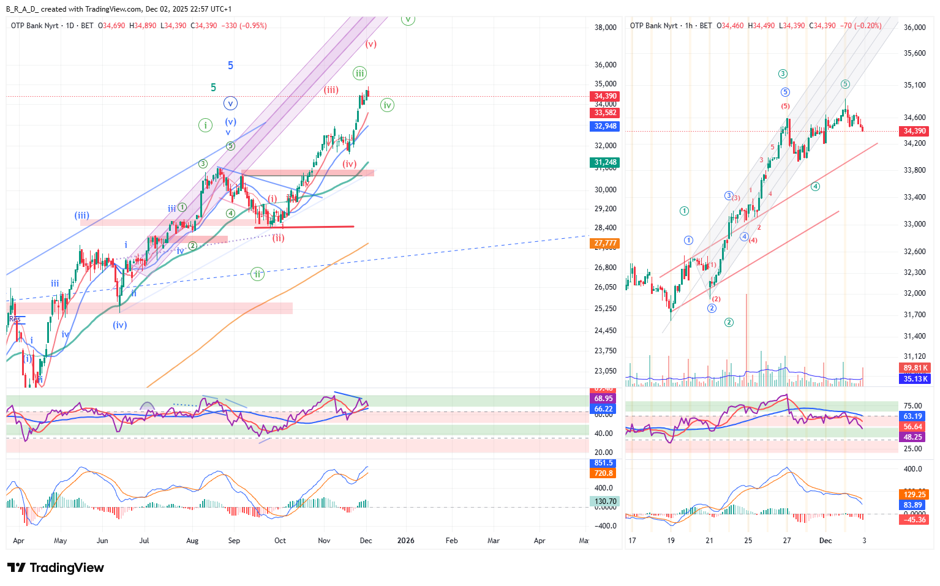
Task: Select the green 31,248 price label
Action: pos(605,162)
